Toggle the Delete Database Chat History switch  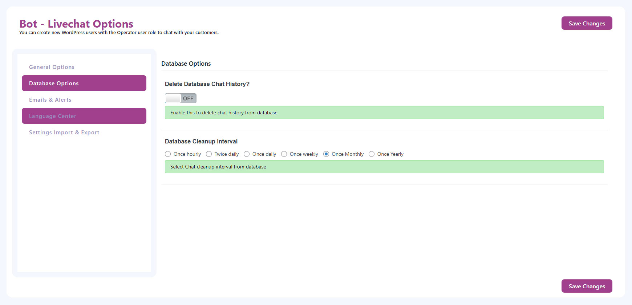pos(181,98)
